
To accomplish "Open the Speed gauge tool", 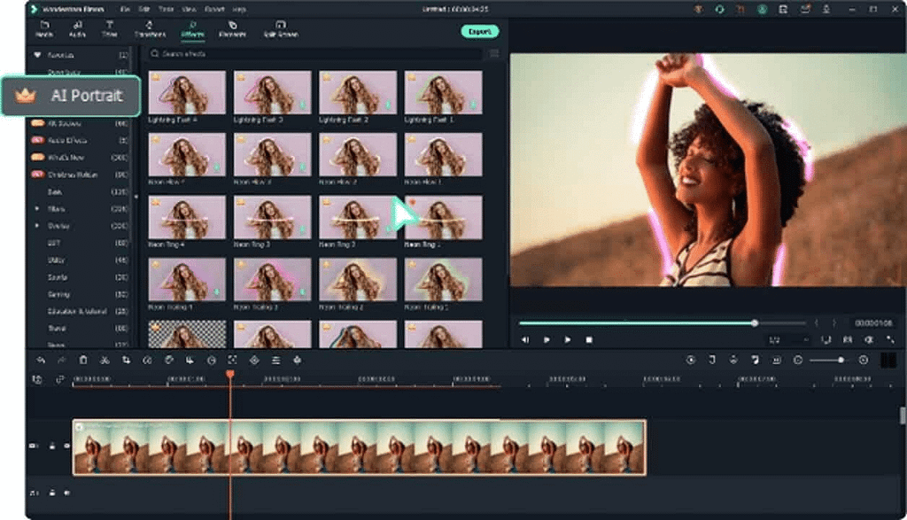I will (148, 361).
